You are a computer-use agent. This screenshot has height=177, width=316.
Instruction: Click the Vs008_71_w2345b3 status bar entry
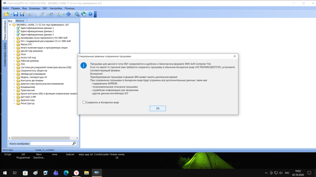[45, 150]
